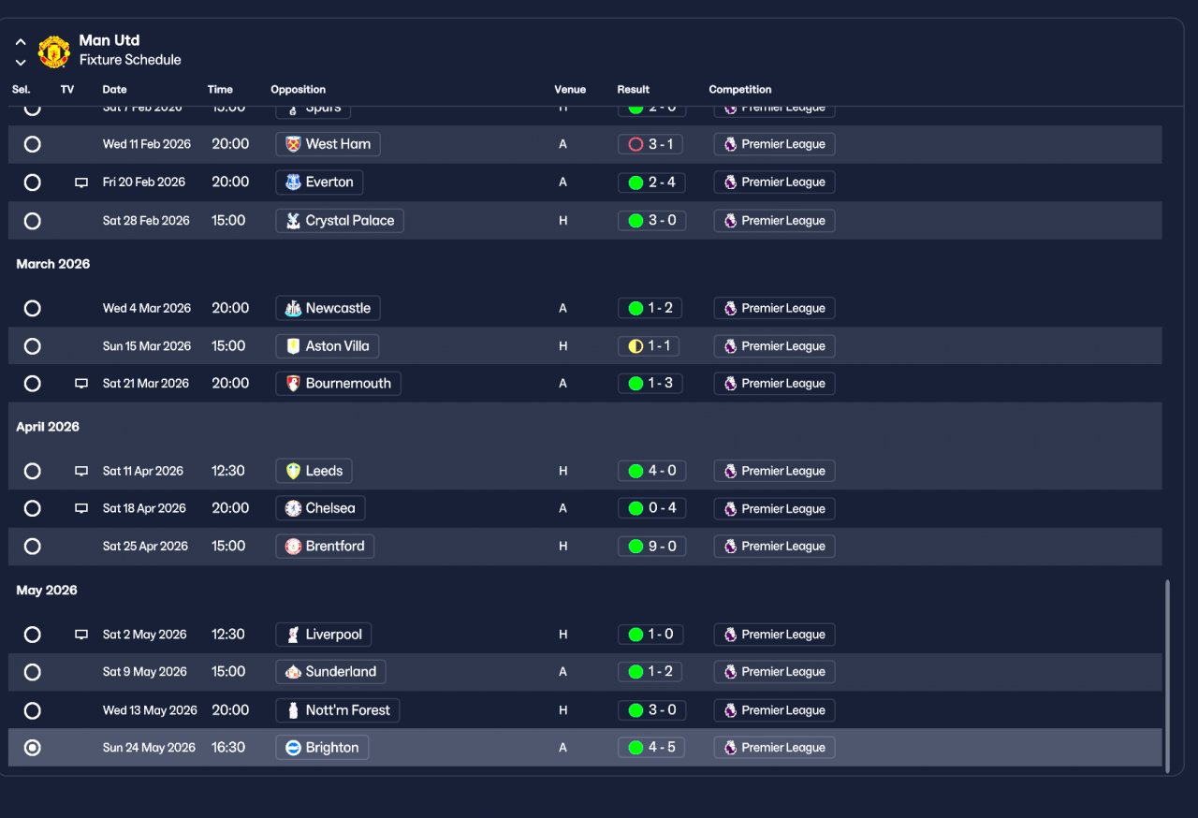
Task: Select the Chelsea fixture radio button
Action: (33, 509)
